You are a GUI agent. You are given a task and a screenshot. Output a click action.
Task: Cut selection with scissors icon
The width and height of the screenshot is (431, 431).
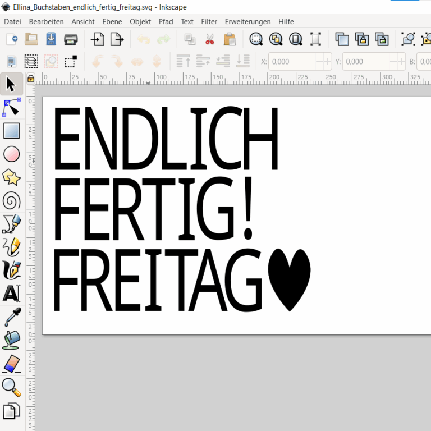click(210, 39)
